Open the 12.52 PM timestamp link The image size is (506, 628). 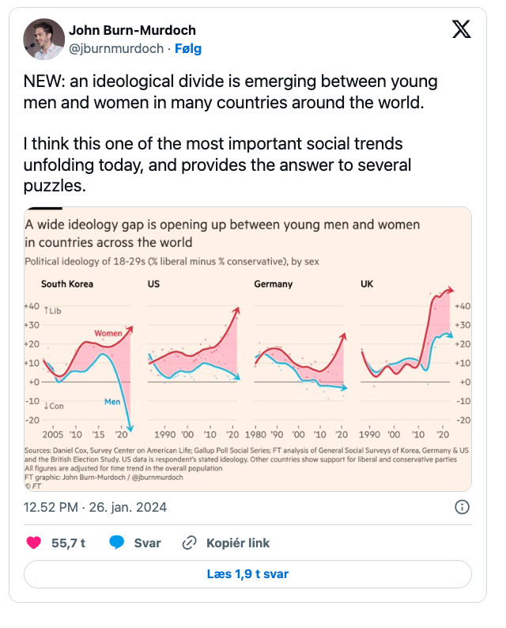pyautogui.click(x=95, y=507)
